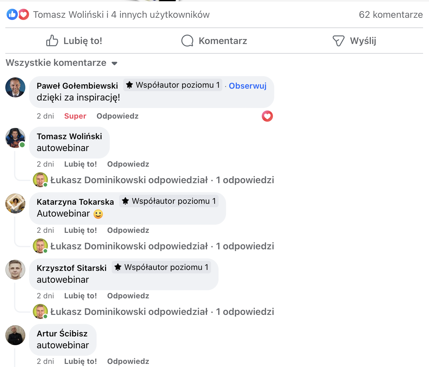This screenshot has height=367, width=429.
Task: Reply to Krzysztof Sitarski's comment
Action: (x=128, y=296)
